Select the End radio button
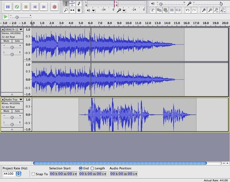This screenshot has width=230, height=182. [81, 168]
